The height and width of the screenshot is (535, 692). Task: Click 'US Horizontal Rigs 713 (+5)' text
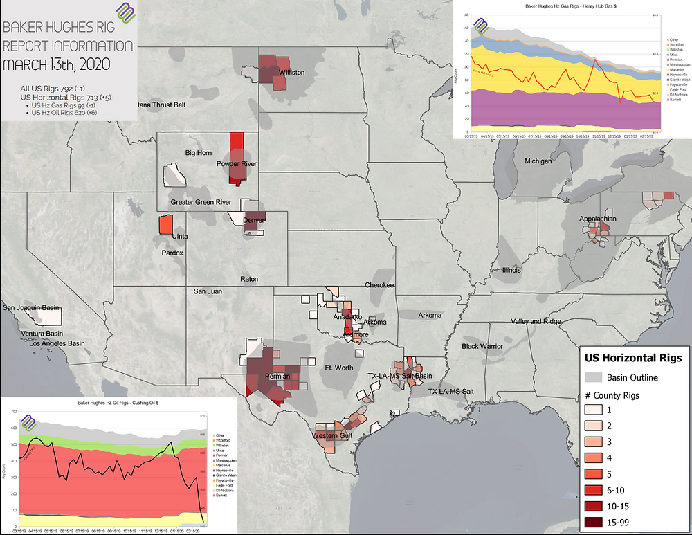coord(65,97)
